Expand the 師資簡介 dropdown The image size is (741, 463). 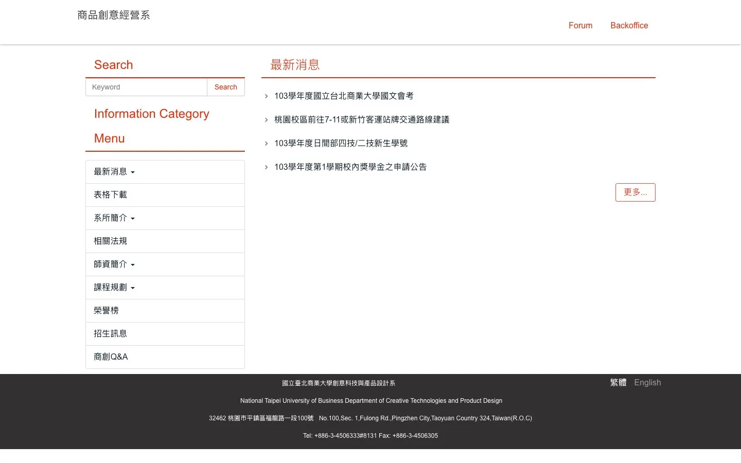click(x=165, y=264)
